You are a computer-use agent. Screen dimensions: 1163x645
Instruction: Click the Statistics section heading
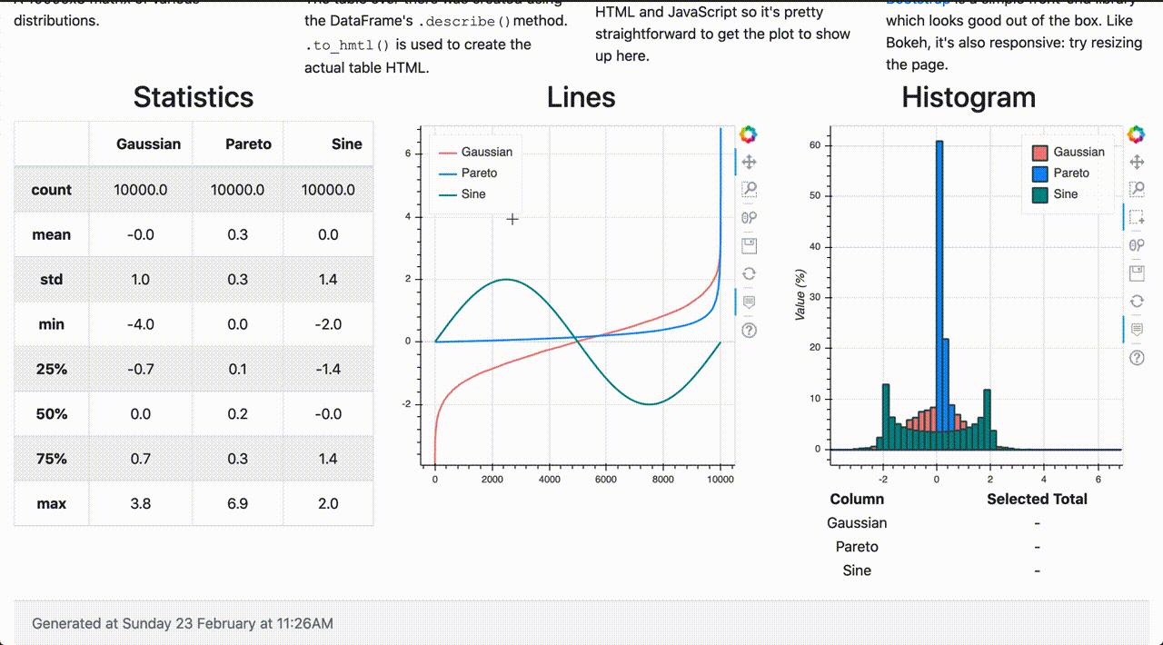click(193, 97)
